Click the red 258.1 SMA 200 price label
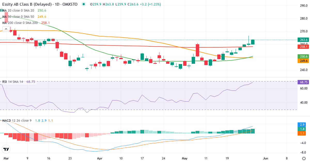 pyautogui.click(x=304, y=47)
